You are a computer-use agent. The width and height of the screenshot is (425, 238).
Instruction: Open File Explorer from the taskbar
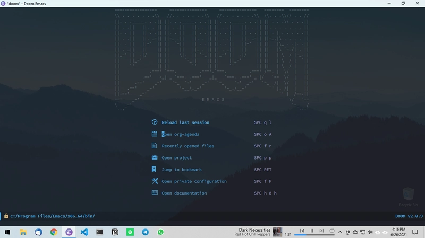point(23,232)
